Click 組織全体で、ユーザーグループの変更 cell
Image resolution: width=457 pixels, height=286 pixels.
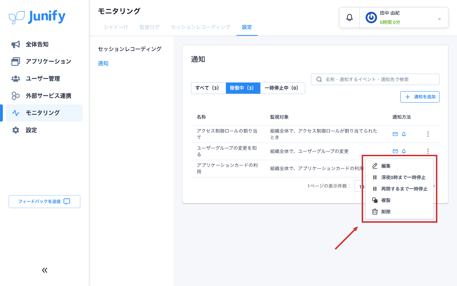(x=310, y=151)
